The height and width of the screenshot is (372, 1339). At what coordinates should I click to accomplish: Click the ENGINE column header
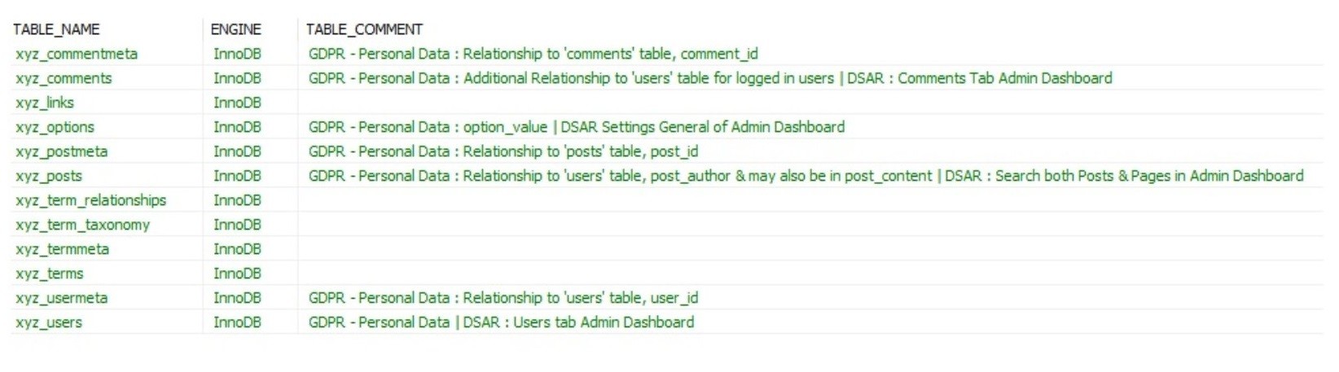click(x=235, y=29)
